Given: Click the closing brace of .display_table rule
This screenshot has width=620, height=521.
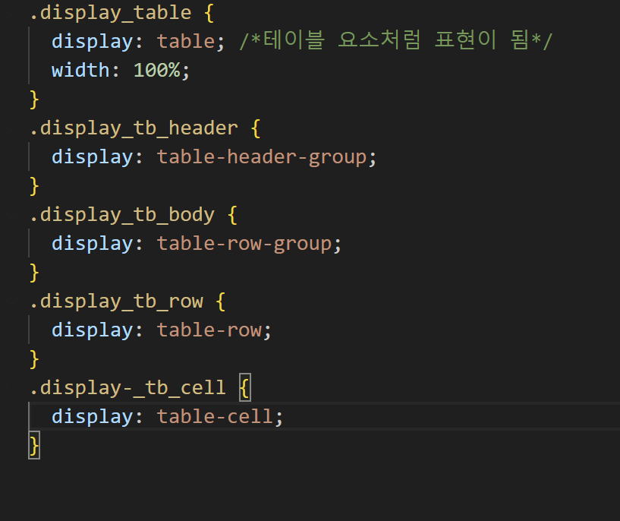Looking at the screenshot, I should tap(34, 99).
